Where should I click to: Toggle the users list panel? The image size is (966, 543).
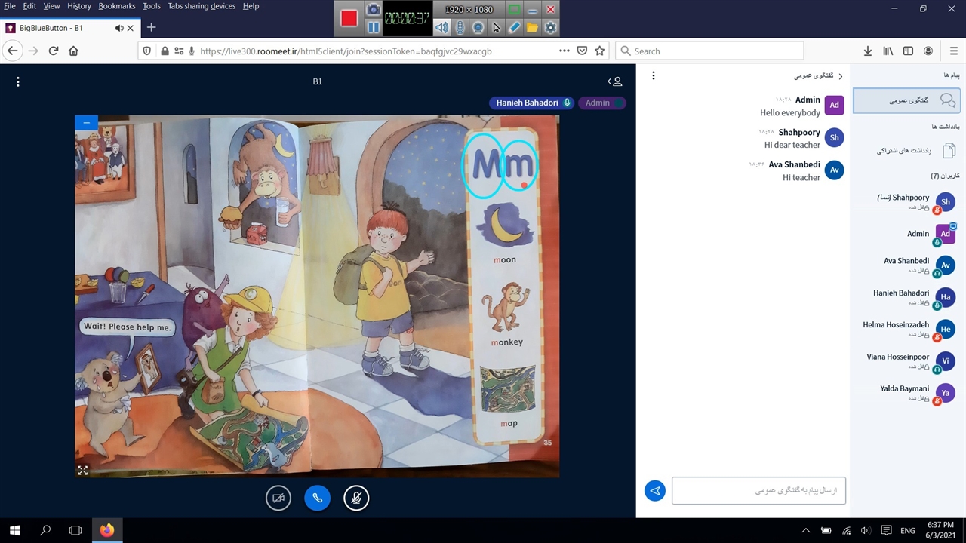tap(616, 81)
